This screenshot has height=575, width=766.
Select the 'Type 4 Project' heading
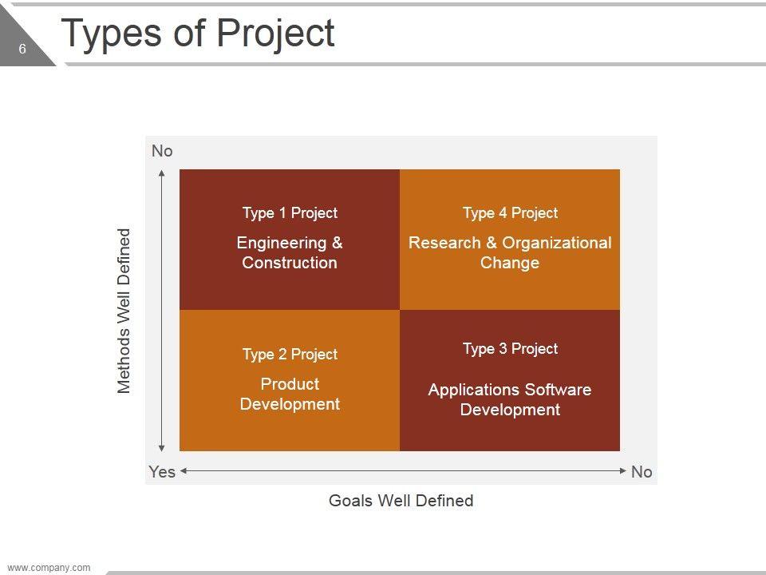point(510,213)
